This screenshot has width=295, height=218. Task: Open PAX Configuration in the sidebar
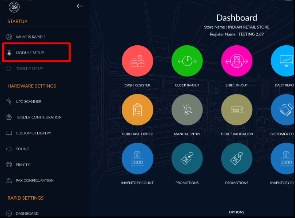tap(34, 180)
